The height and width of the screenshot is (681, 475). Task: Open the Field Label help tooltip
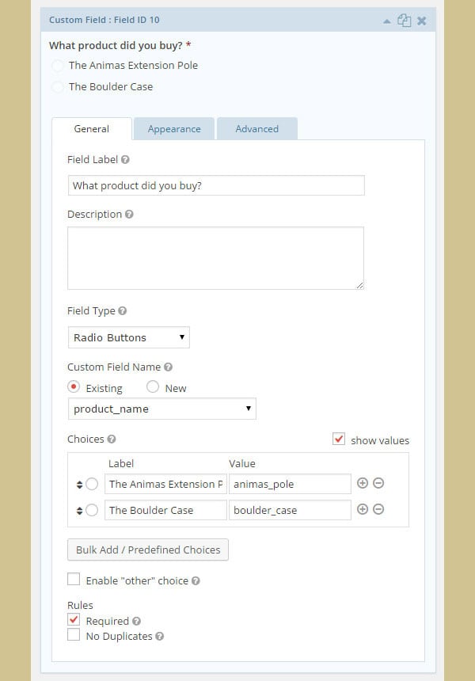click(x=123, y=159)
